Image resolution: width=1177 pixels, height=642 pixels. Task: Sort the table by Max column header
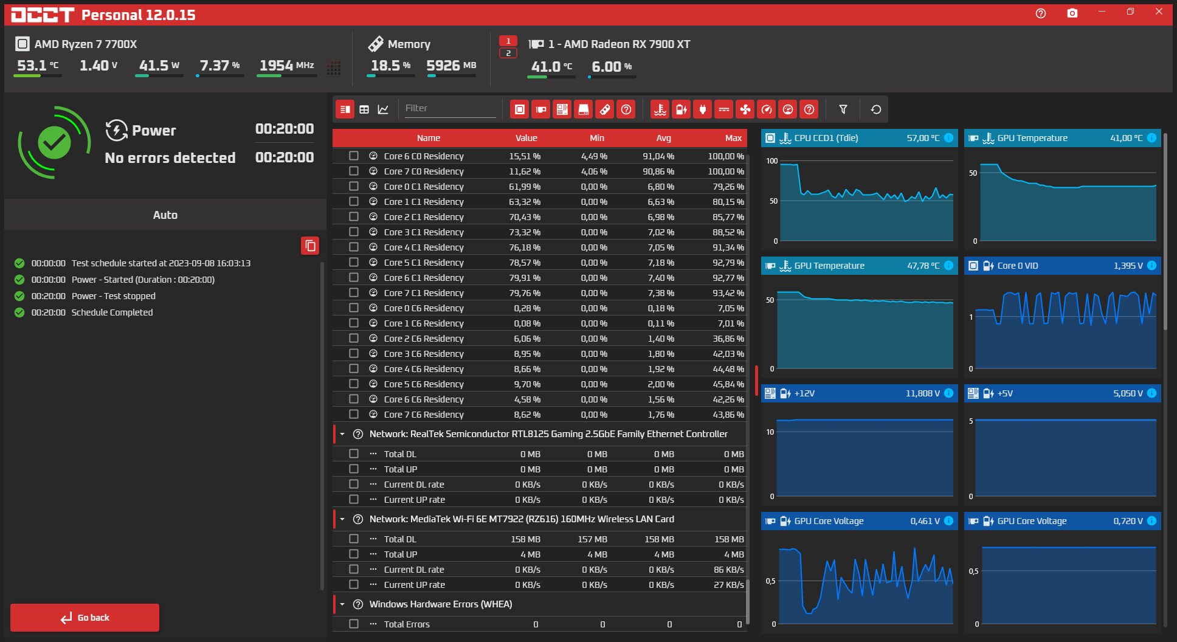pos(733,138)
